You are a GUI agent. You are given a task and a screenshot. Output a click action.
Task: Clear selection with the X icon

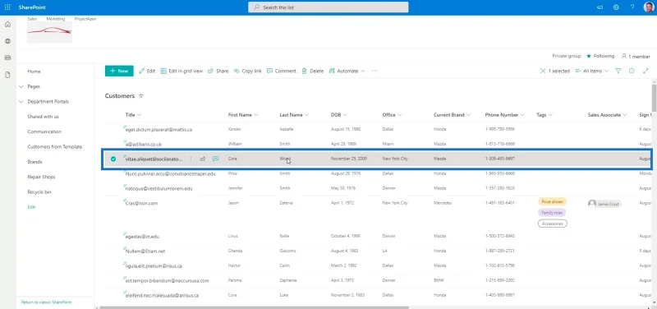click(543, 71)
